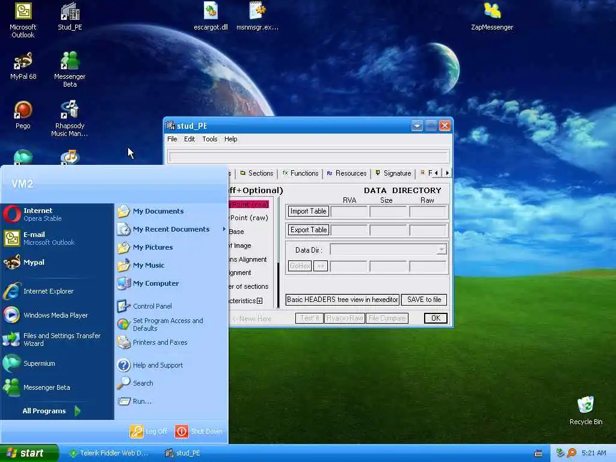Screen dimensions: 616x462
Task: Open Tools menu in stud_PE
Action: click(x=210, y=139)
